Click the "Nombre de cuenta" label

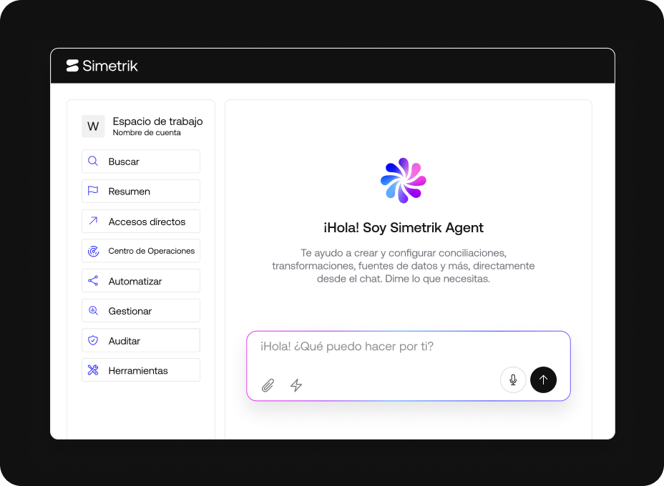[147, 133]
